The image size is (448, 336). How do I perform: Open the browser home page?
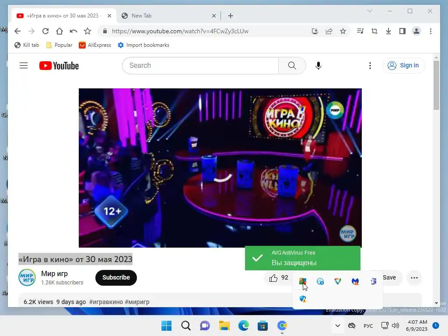(x=59, y=31)
